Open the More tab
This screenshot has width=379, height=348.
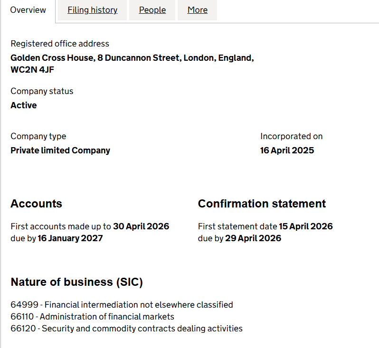[x=197, y=10]
